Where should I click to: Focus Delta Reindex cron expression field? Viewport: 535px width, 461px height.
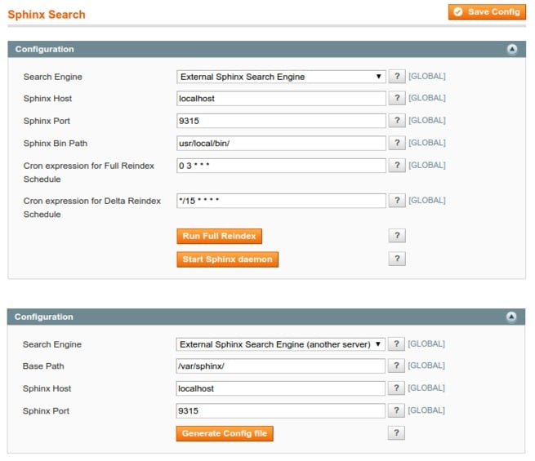tap(281, 201)
